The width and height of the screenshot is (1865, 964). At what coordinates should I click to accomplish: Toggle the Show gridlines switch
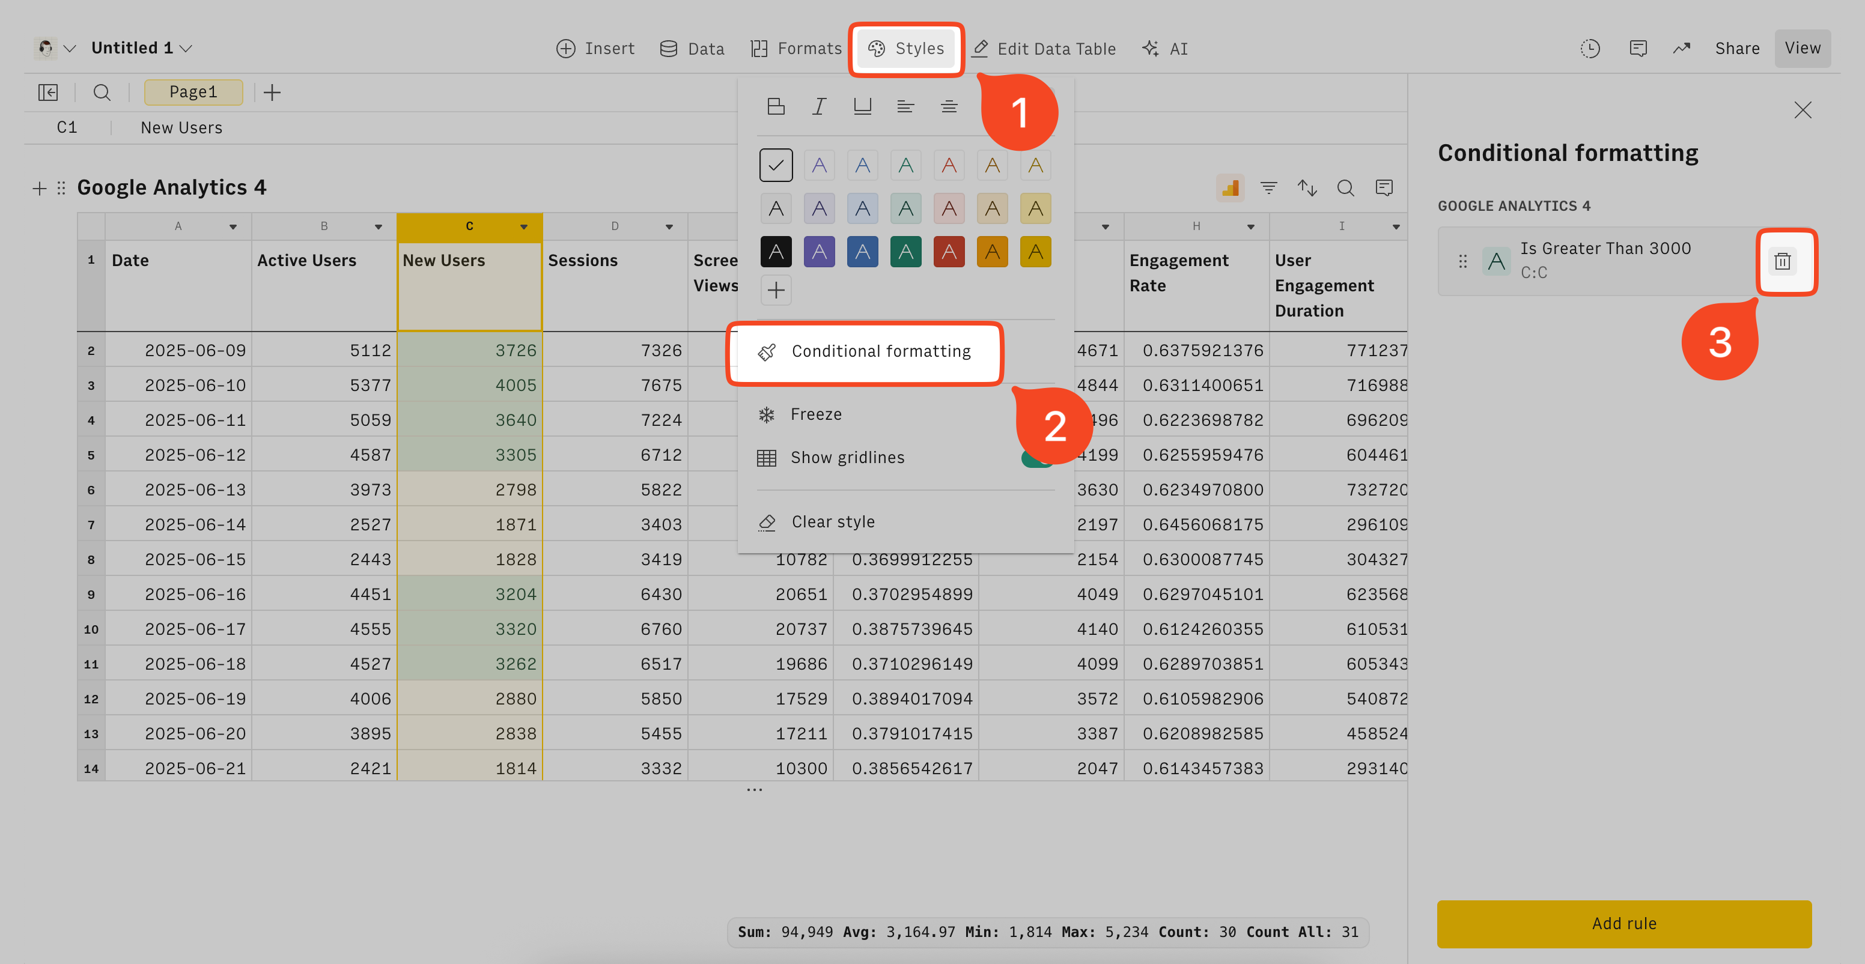tap(1037, 458)
